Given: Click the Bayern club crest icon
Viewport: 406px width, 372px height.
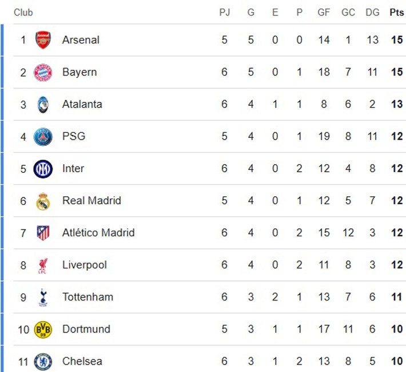Looking at the screenshot, I should click(x=43, y=72).
